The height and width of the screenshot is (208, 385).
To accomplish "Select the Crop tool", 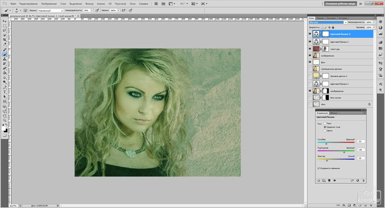I will (5, 40).
